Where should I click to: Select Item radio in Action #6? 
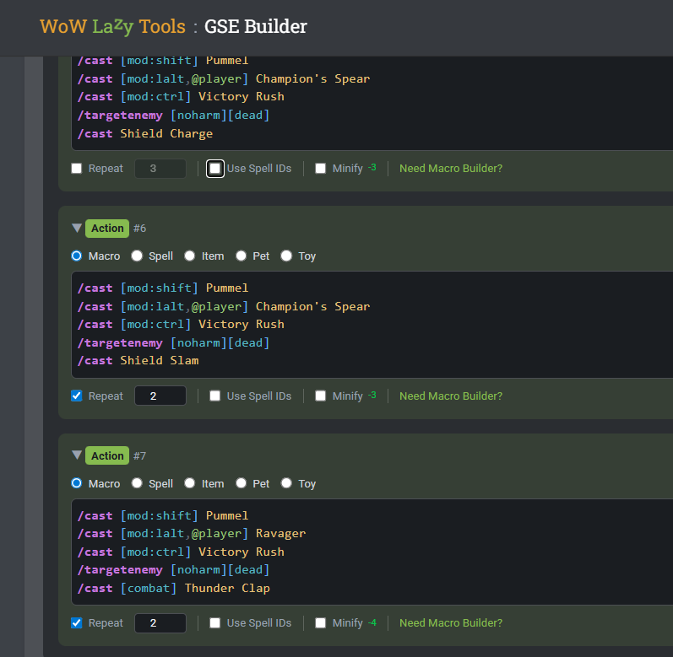(x=190, y=256)
